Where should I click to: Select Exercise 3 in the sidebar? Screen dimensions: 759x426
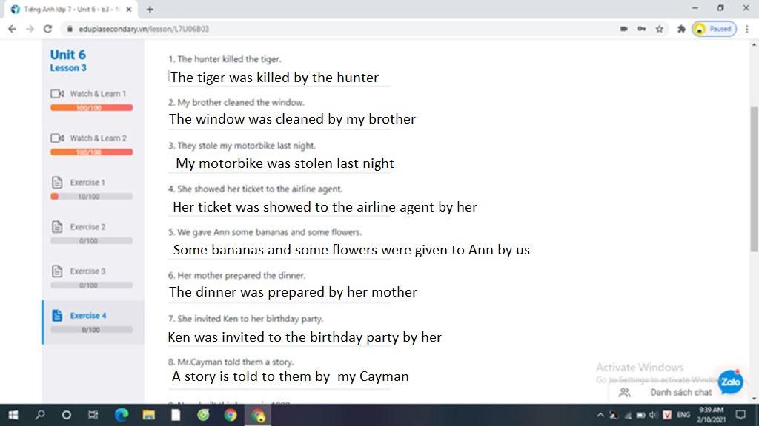click(87, 271)
